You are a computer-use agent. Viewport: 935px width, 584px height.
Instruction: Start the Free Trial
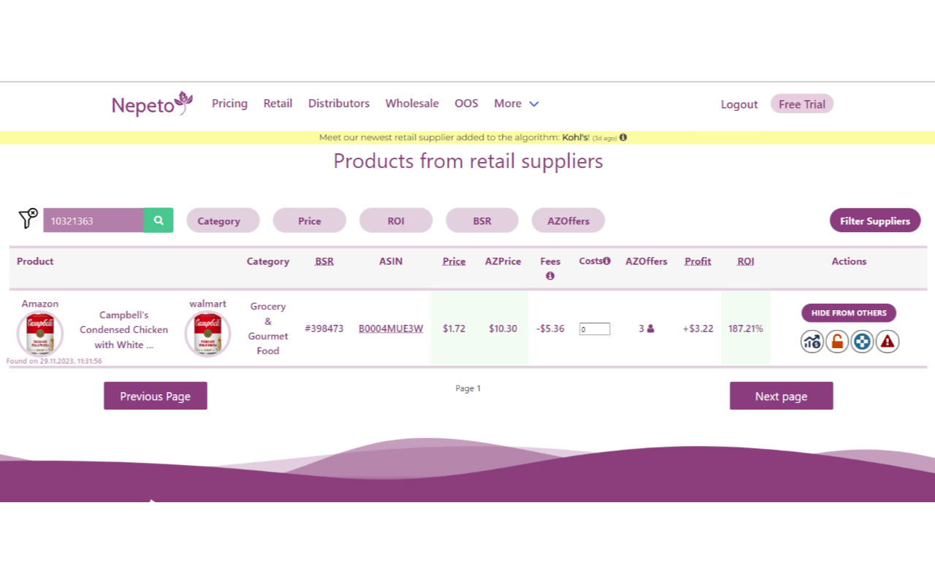pos(802,104)
